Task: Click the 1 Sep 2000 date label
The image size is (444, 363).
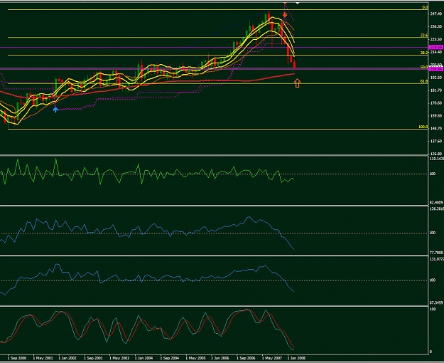Action: click(17, 358)
